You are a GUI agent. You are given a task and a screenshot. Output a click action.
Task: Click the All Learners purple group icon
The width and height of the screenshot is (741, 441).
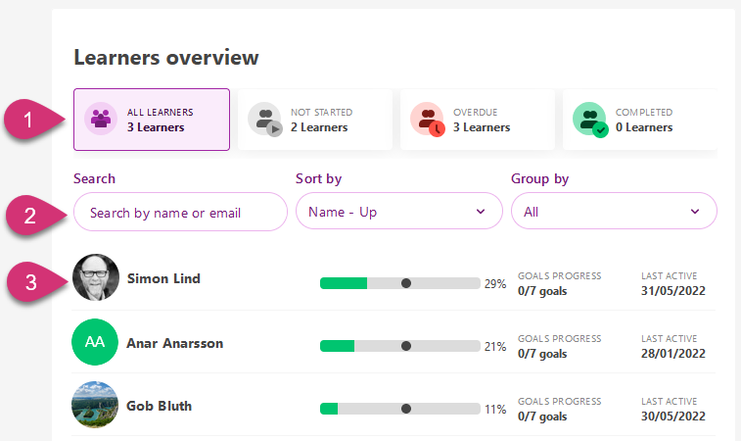pyautogui.click(x=101, y=120)
